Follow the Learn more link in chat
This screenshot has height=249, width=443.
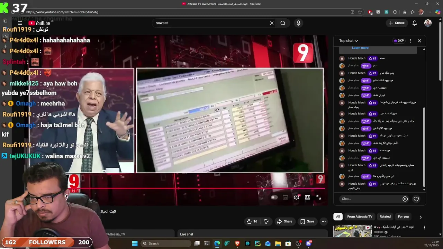point(360,48)
